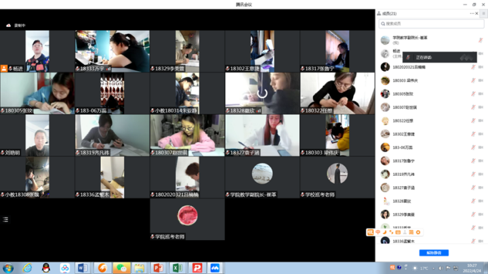The image size is (488, 274).
Task: Toggle microphone for 1802020321 member
Action: point(473,67)
